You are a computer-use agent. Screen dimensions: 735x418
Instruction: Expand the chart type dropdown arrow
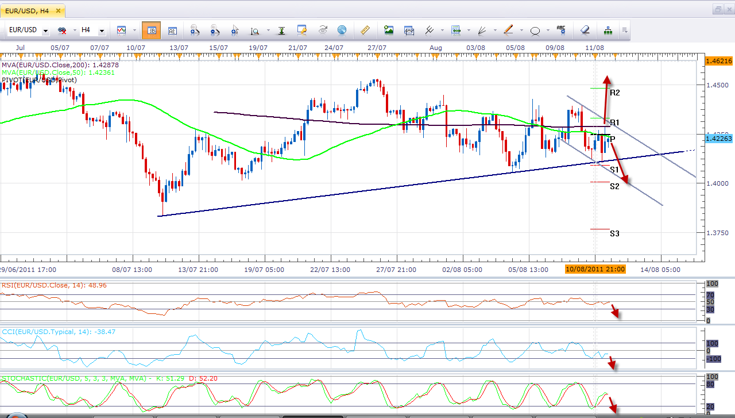point(134,30)
